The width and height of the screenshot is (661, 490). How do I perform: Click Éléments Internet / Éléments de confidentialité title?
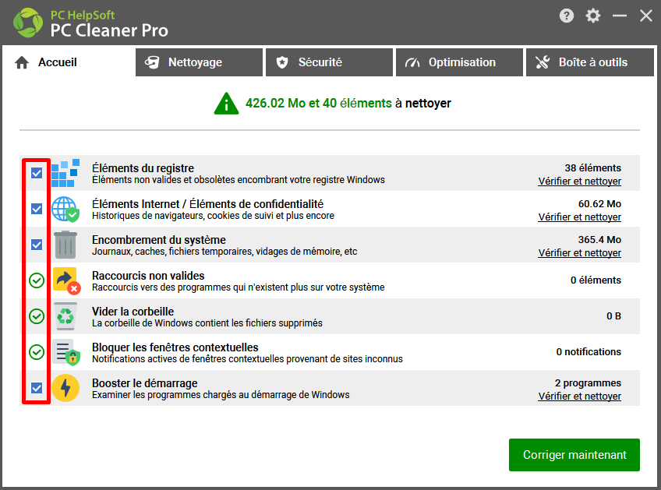tap(208, 204)
